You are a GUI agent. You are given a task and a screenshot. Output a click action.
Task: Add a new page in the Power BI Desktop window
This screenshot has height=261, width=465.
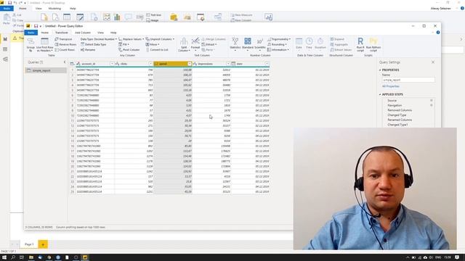coord(43,244)
